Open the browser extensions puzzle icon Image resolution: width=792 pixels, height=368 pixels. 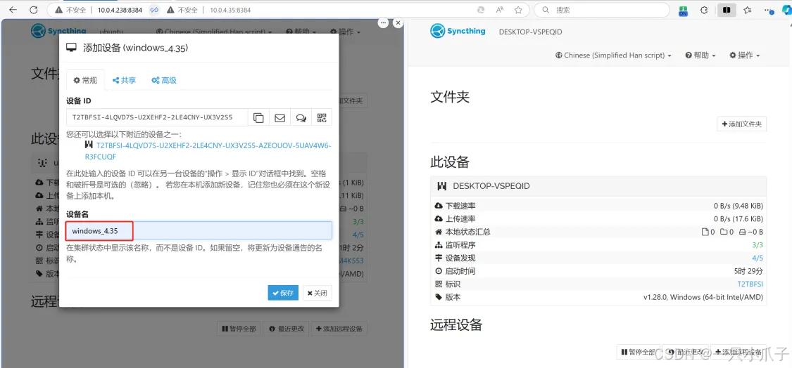[703, 10]
